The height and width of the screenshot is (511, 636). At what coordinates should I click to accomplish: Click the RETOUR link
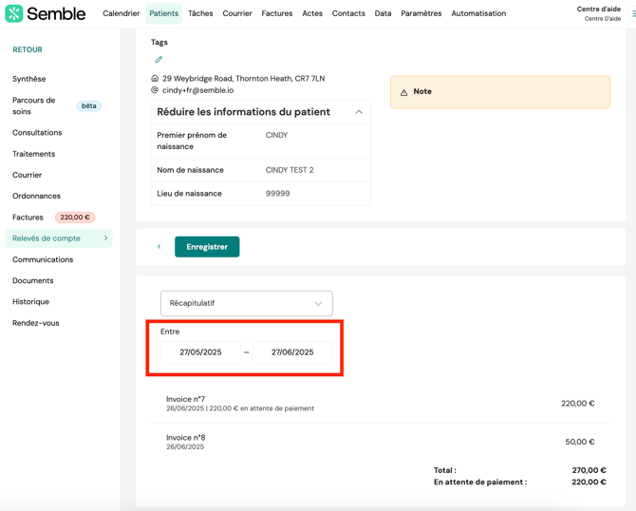click(x=28, y=49)
